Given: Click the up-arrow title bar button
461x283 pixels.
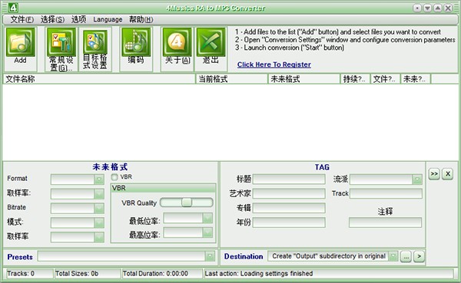Looking at the screenshot, I should tap(437, 8).
